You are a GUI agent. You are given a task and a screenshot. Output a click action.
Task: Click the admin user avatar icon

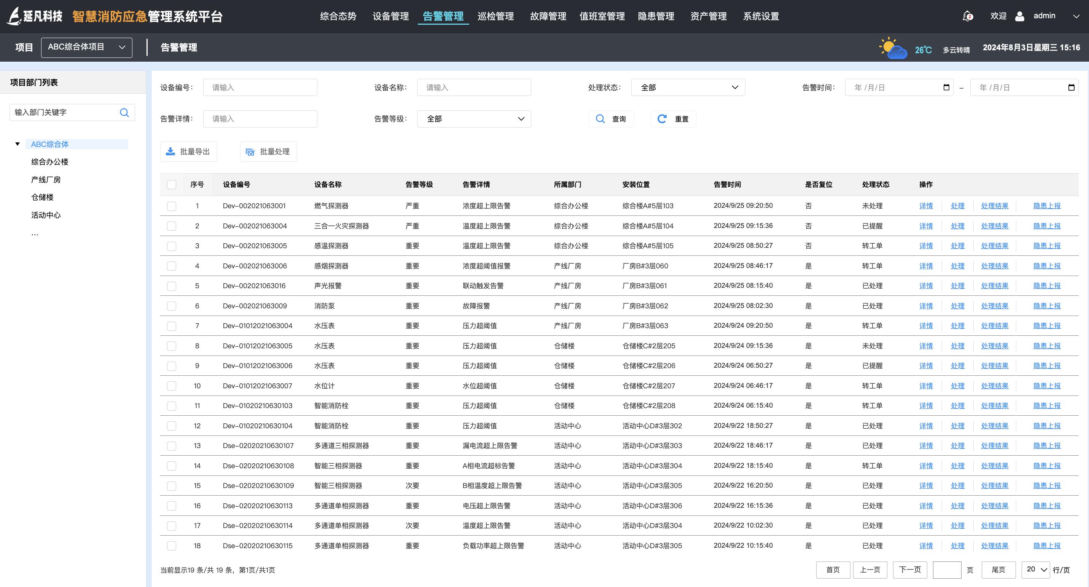point(1020,16)
